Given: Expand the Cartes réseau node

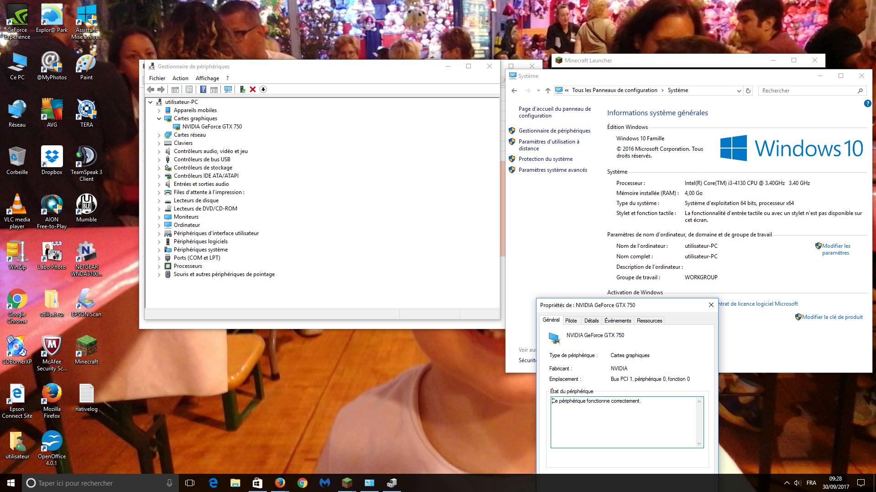Looking at the screenshot, I should tap(159, 135).
